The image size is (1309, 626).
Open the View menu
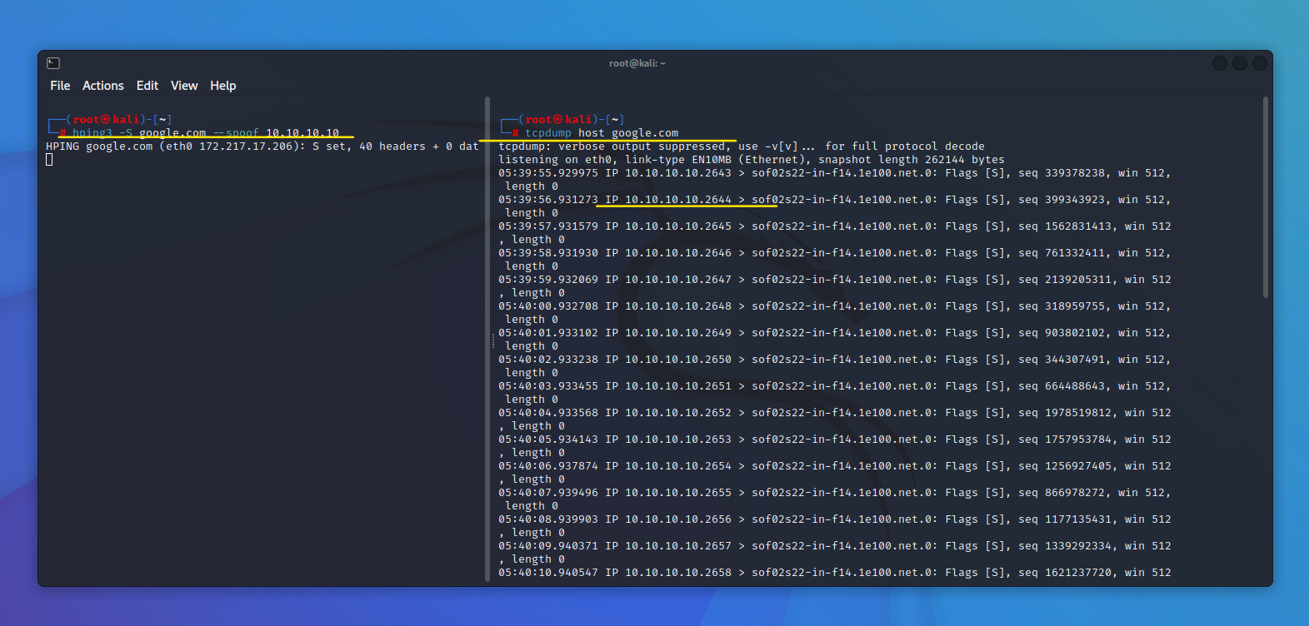tap(184, 86)
